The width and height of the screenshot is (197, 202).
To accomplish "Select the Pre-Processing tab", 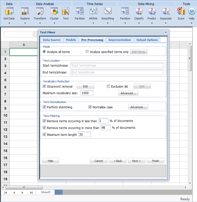I will click(x=92, y=40).
